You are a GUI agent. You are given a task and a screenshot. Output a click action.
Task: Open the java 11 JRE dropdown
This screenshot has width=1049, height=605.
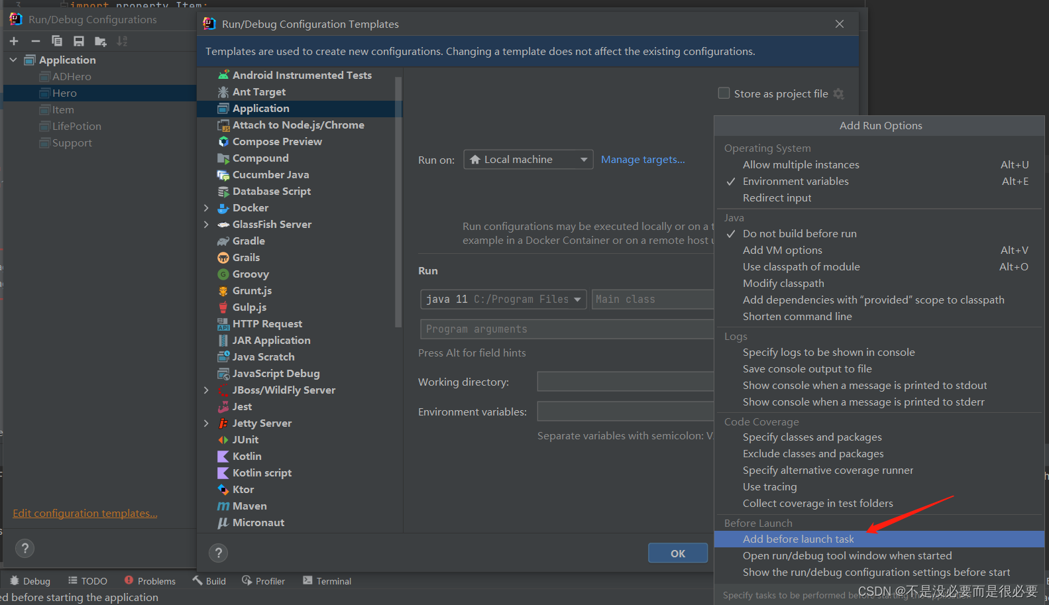(x=503, y=300)
